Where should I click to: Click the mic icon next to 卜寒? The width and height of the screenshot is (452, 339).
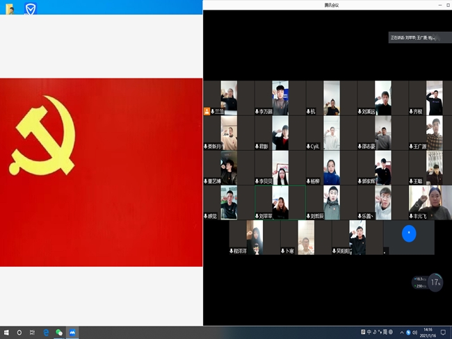282,251
